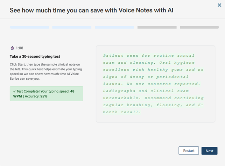
Task: Click the stopwatch timer icon
Action: click(12, 48)
